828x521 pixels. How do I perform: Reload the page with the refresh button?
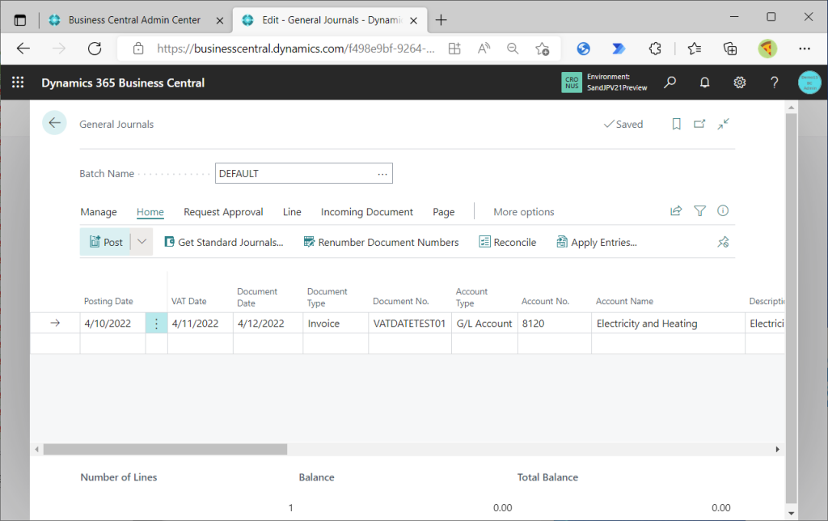click(x=95, y=49)
